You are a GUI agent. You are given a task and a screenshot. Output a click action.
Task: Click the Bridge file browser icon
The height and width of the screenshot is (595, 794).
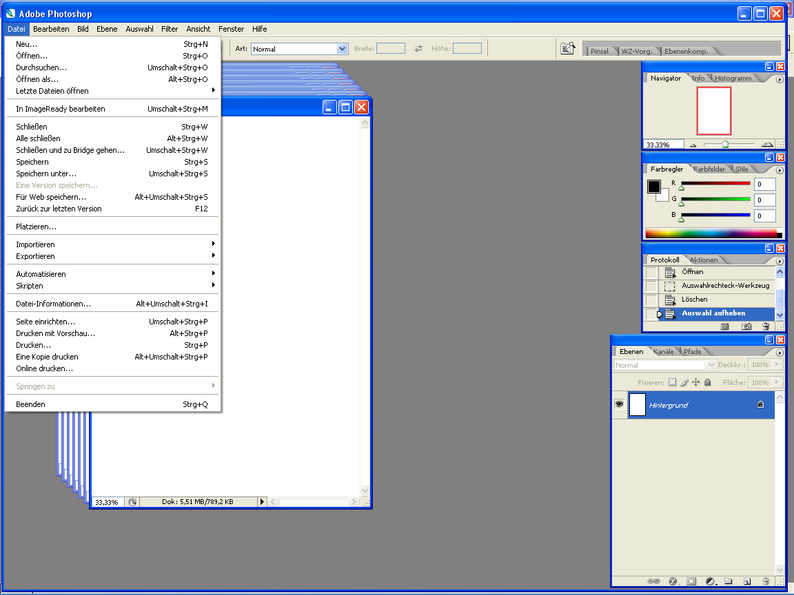(x=568, y=49)
